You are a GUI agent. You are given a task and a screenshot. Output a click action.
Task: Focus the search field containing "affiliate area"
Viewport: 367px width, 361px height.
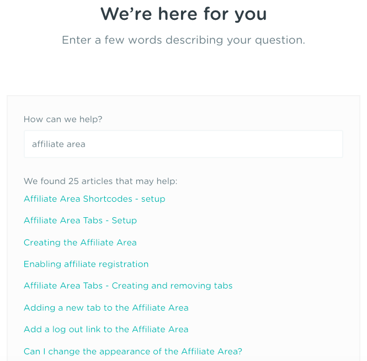[183, 144]
